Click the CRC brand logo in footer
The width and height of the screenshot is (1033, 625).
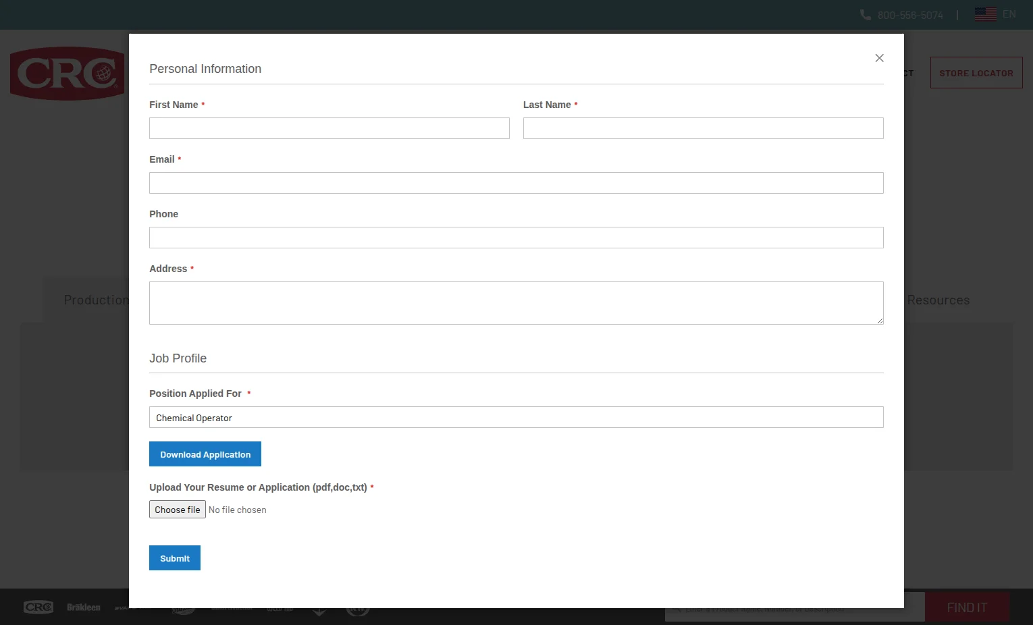click(x=38, y=607)
